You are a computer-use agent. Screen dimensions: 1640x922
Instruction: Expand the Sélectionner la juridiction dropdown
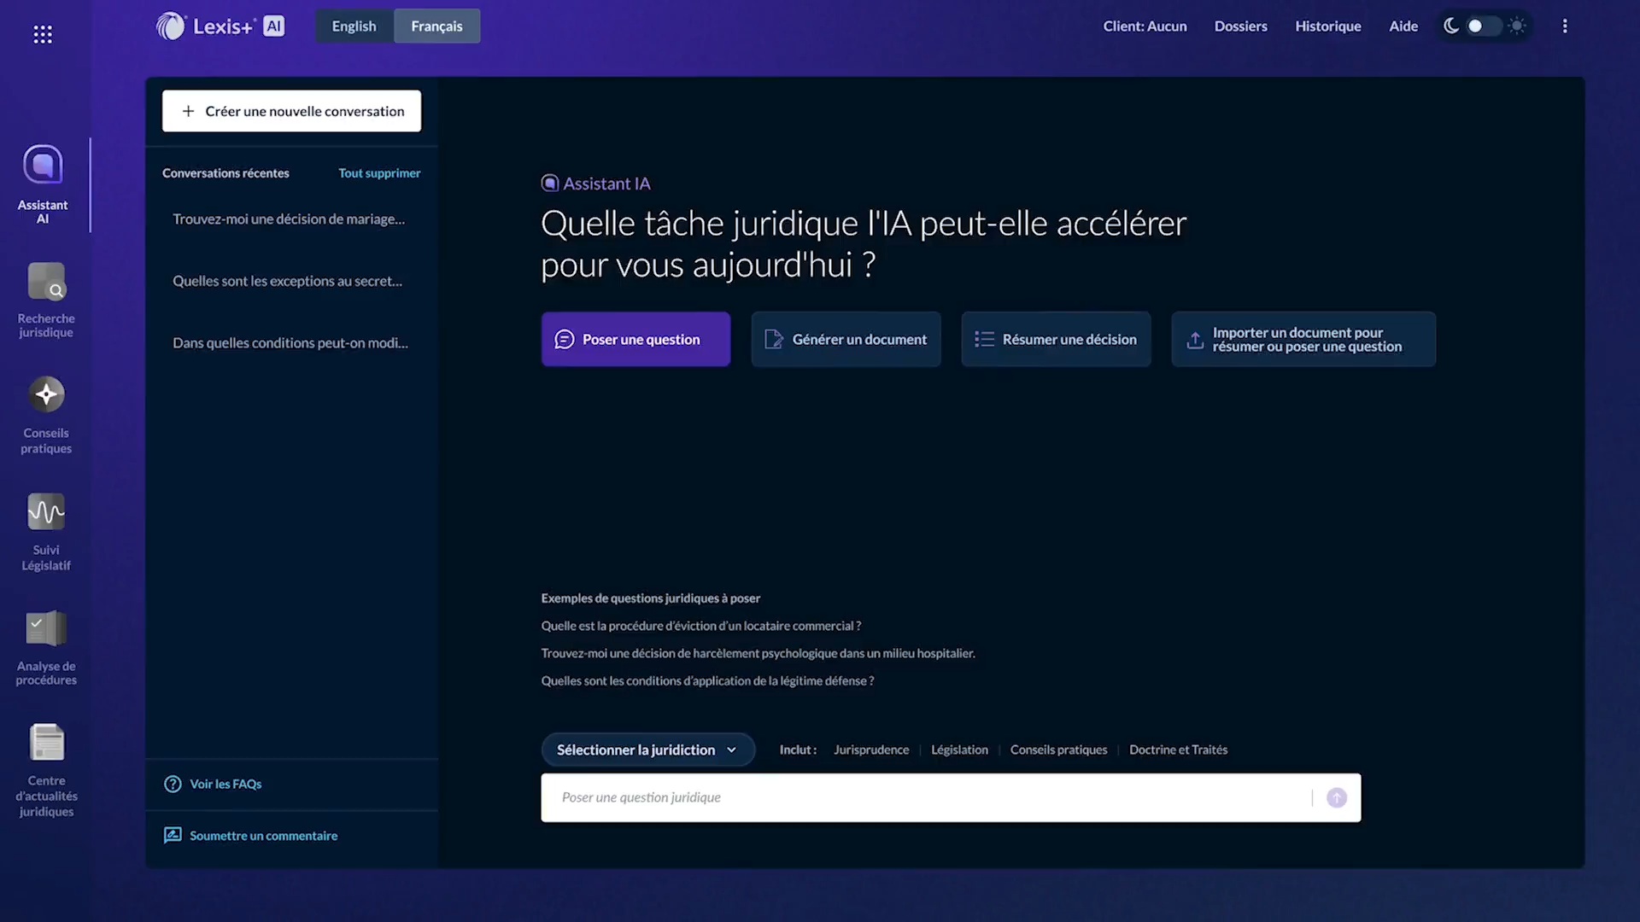click(x=647, y=750)
